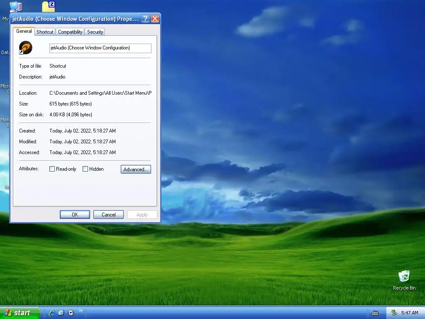Open the Compatibility tab
Image resolution: width=425 pixels, height=319 pixels.
click(70, 32)
